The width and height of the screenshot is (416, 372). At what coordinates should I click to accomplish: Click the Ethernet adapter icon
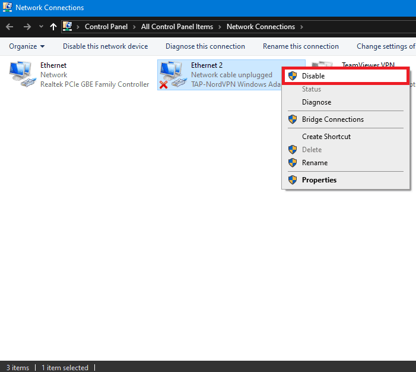(23, 75)
